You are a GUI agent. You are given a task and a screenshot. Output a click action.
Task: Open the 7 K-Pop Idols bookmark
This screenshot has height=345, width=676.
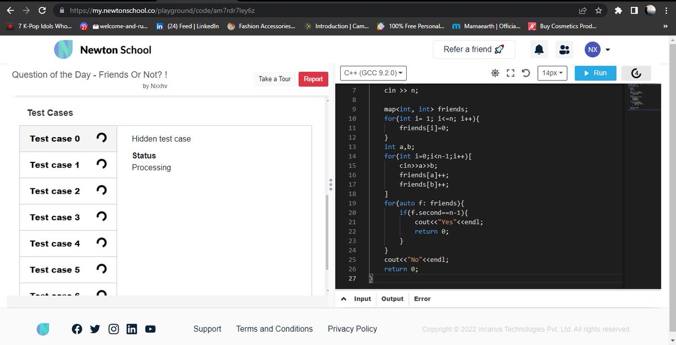click(39, 26)
